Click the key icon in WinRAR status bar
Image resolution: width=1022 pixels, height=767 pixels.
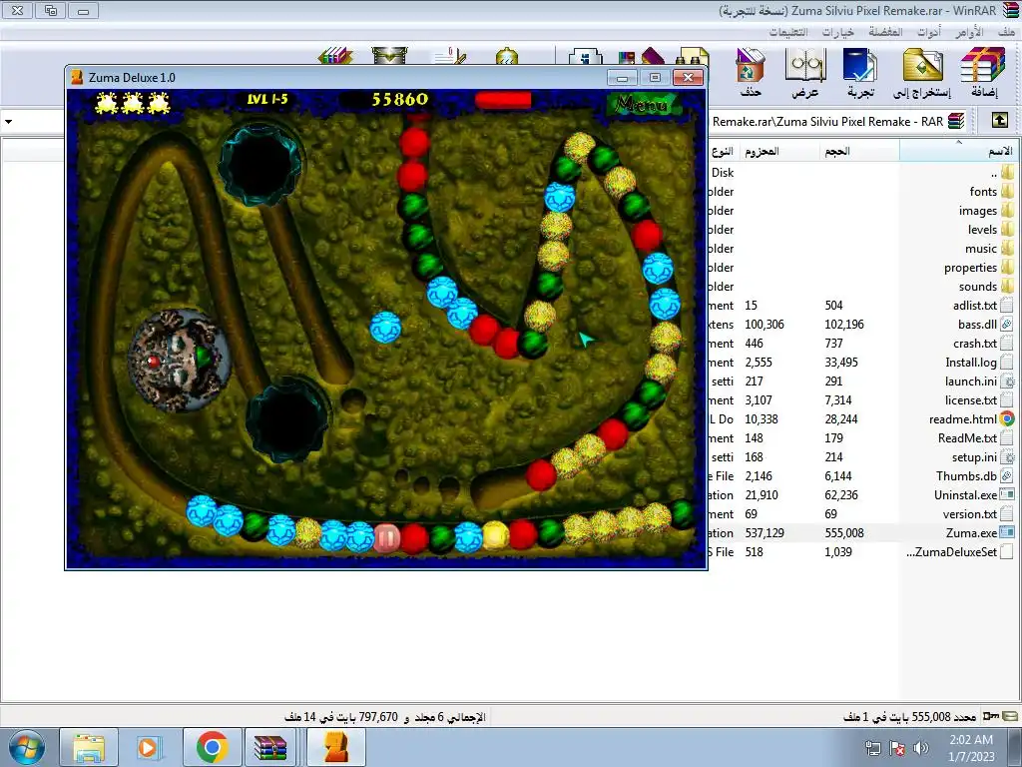click(991, 716)
